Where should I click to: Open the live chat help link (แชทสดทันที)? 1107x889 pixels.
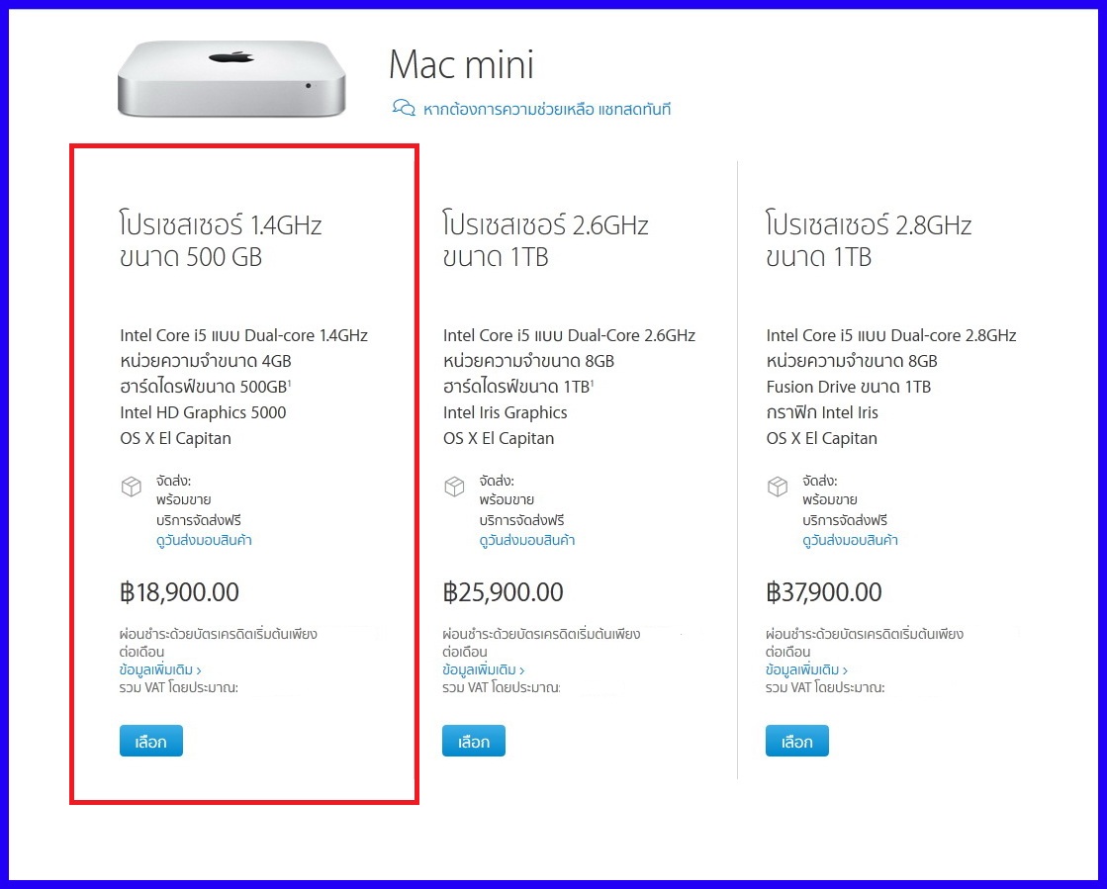pyautogui.click(x=546, y=109)
